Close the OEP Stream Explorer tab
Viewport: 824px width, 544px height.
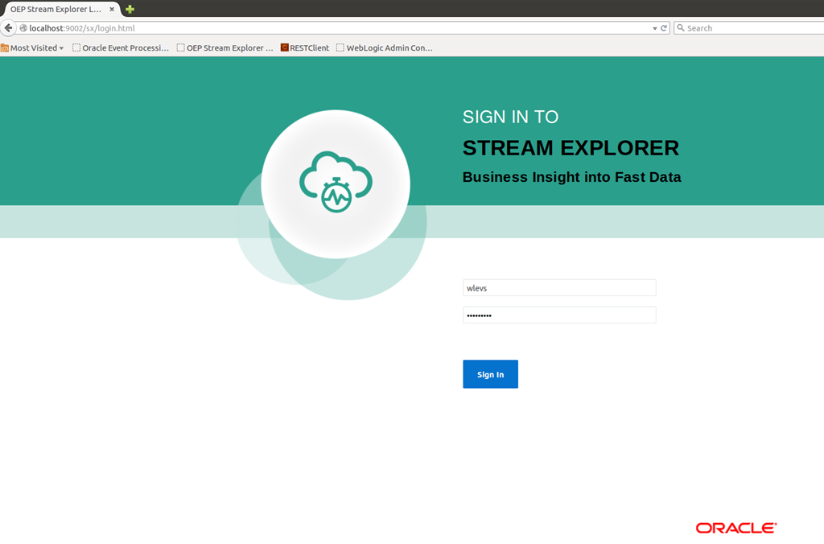[x=111, y=9]
